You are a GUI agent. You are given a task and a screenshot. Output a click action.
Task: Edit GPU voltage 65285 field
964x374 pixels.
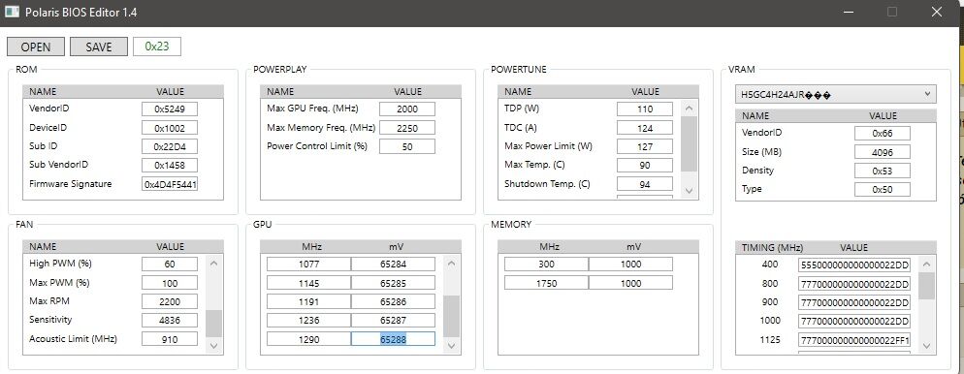[393, 283]
